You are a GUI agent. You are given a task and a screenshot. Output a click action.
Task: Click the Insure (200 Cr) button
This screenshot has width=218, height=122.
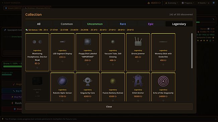[13, 8]
